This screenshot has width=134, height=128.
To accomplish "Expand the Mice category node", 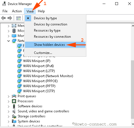I will 8,31.
